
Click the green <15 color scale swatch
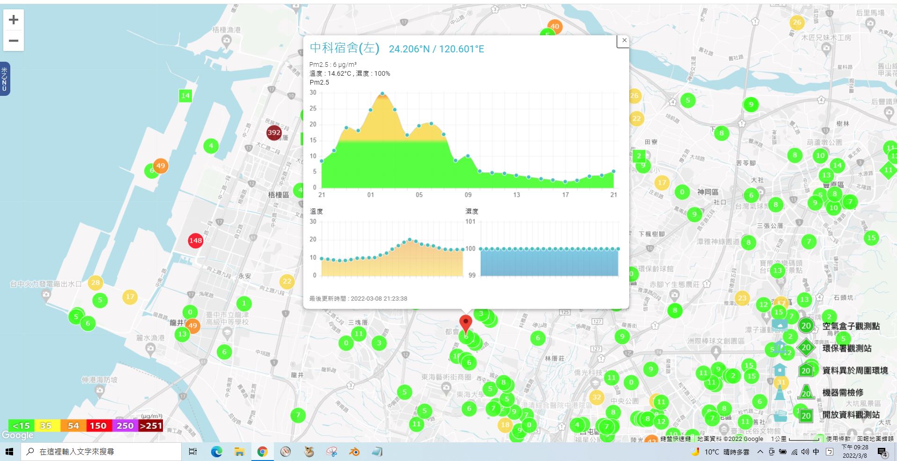(x=21, y=425)
